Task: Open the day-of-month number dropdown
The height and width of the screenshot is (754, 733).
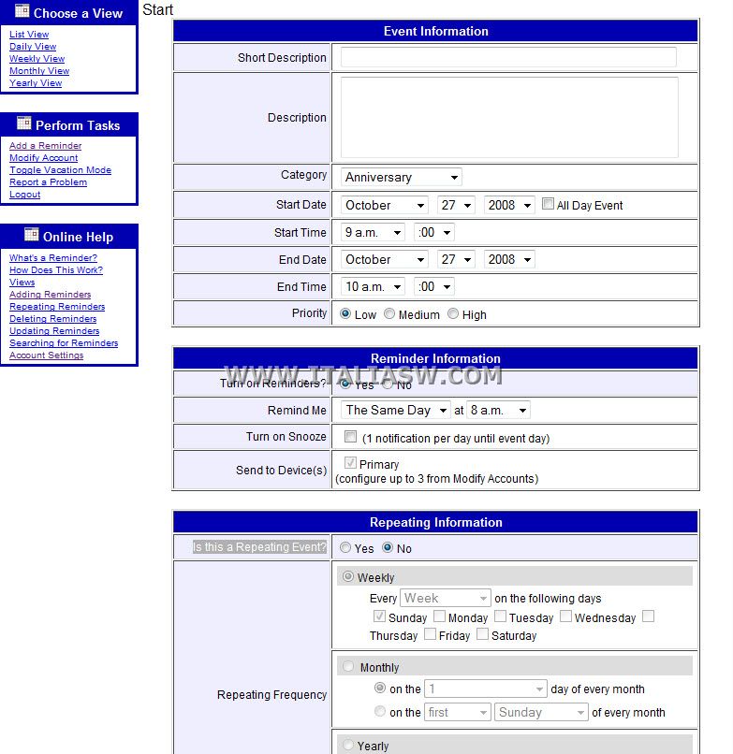Action: 486,689
